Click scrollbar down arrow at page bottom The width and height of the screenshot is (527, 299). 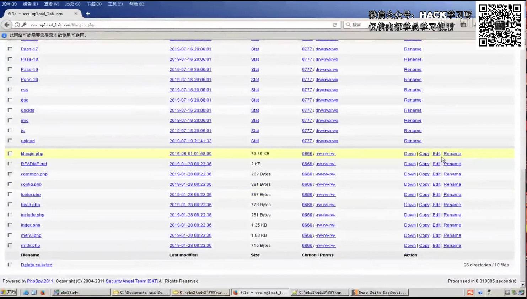pos(523,285)
